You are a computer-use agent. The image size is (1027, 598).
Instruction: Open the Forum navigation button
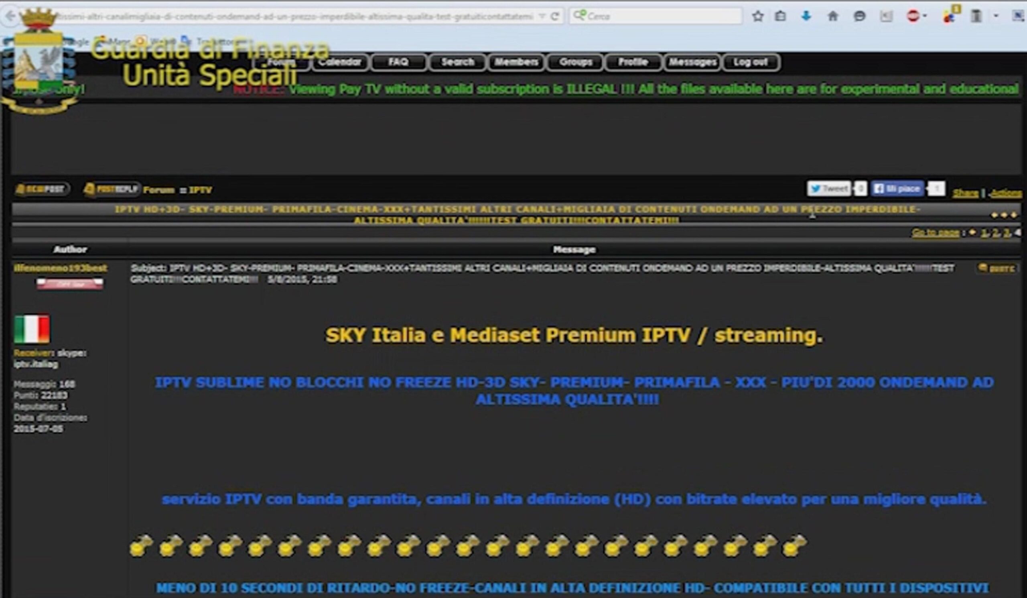(281, 62)
